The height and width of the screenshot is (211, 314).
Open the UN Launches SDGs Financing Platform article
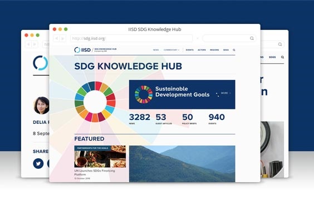(95, 173)
